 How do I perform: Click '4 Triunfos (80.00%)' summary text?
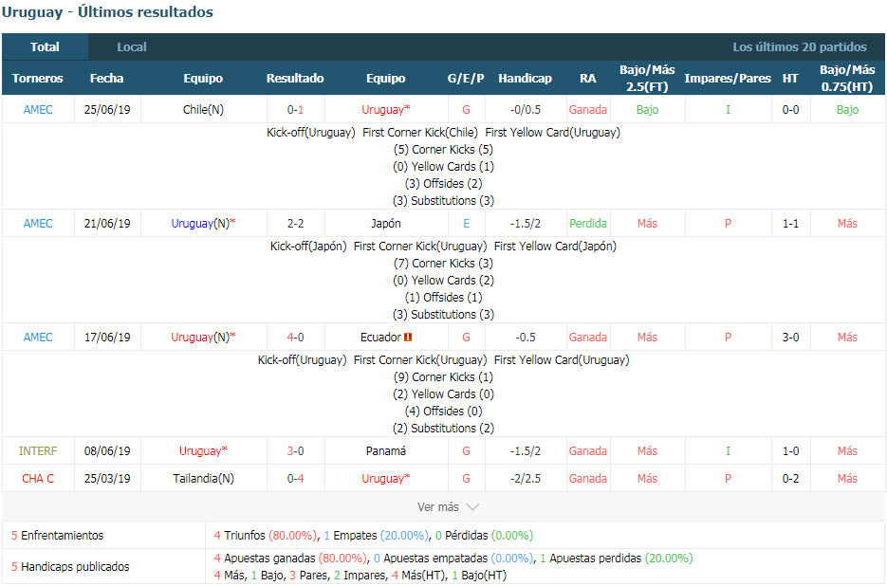point(266,535)
